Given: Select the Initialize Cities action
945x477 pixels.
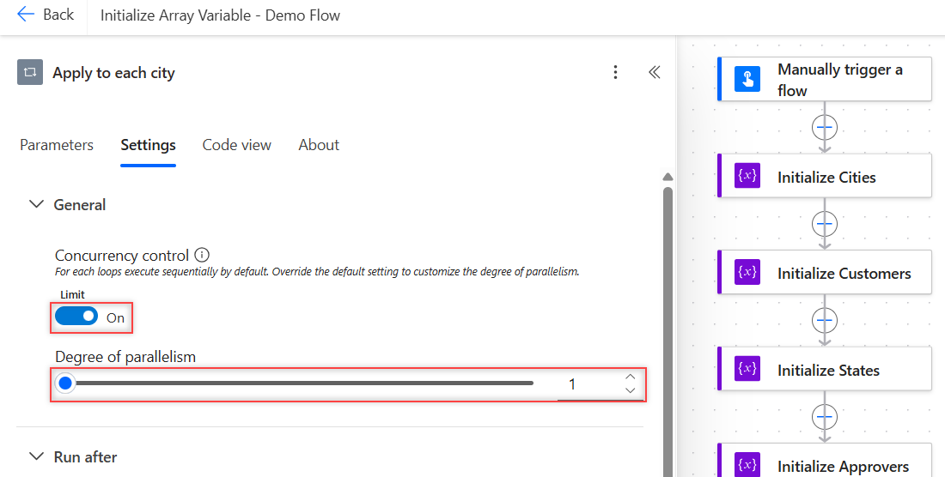Looking at the screenshot, I should coord(825,175).
